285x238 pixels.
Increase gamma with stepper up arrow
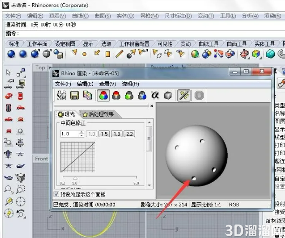tap(81, 132)
